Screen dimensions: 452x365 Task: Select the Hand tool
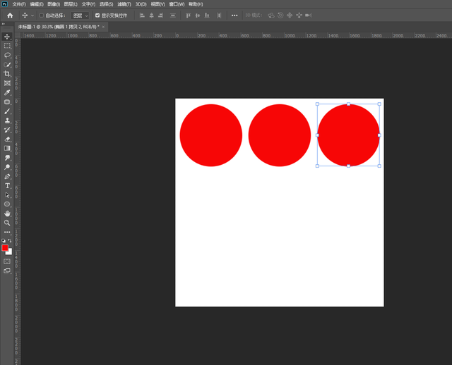(x=7, y=214)
